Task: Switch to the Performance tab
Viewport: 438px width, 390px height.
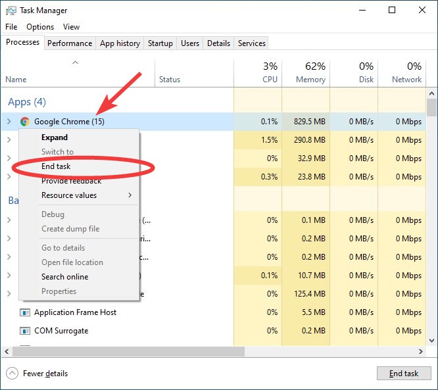Action: point(70,43)
